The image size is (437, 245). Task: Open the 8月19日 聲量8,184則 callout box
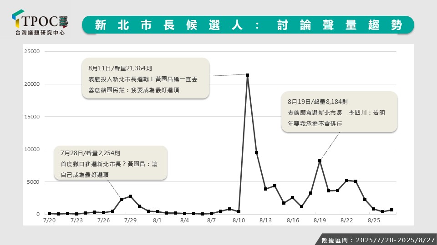[339, 112]
